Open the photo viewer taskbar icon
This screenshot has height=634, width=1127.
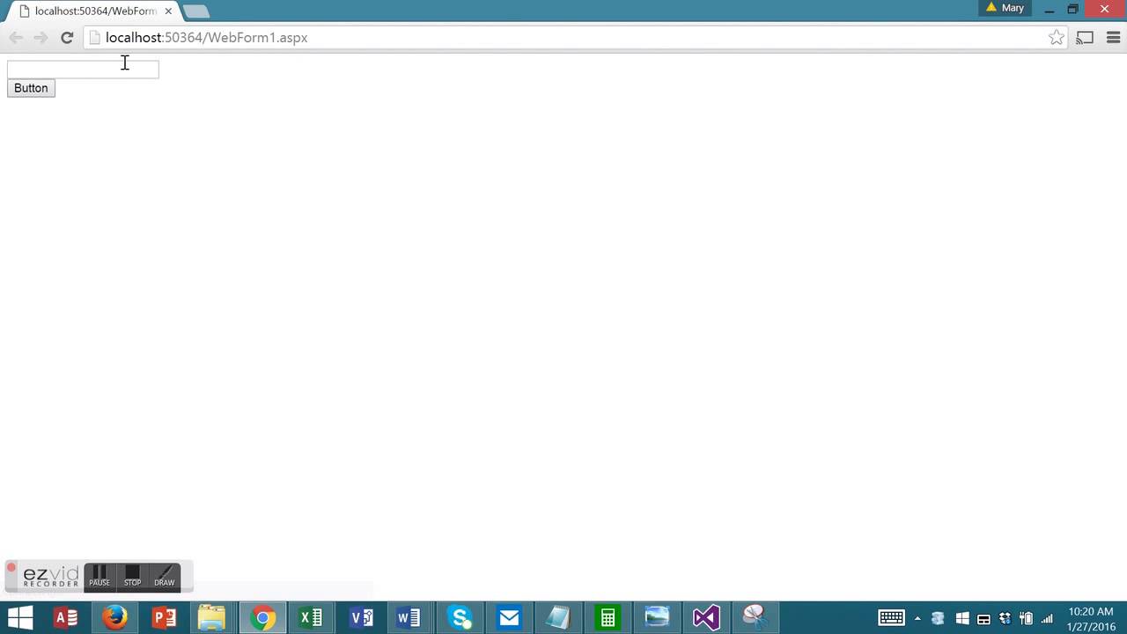click(657, 618)
